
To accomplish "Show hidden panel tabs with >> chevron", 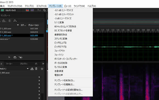I will pyautogui.click(x=43, y=64).
